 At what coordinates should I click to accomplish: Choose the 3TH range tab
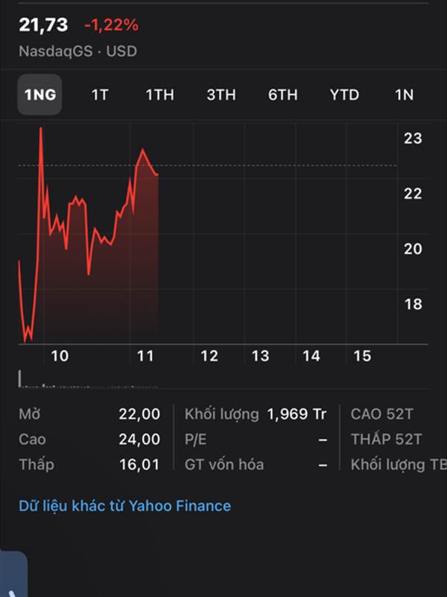click(x=221, y=95)
